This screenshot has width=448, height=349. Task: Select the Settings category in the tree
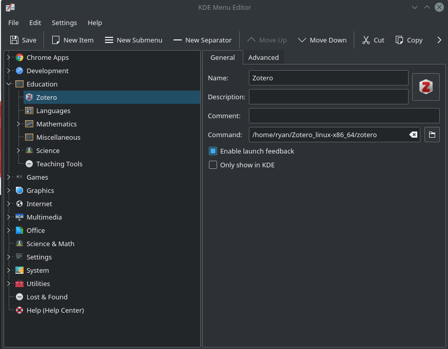pyautogui.click(x=39, y=257)
